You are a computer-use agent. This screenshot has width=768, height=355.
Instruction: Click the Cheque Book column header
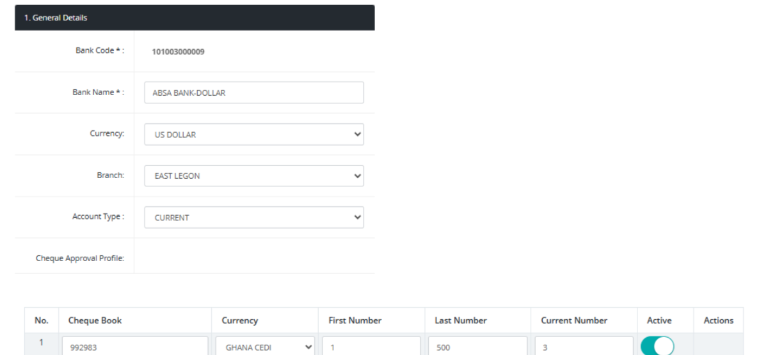[95, 321]
